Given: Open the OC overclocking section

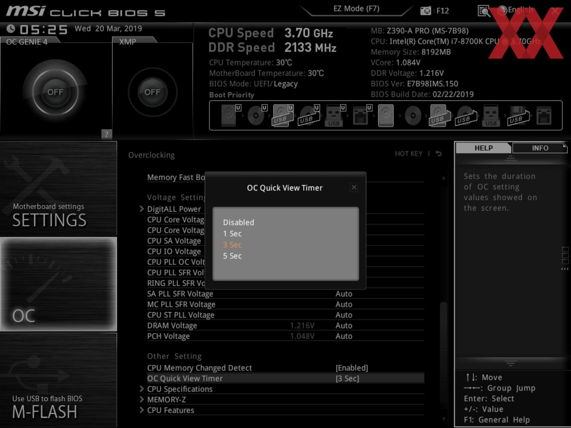Looking at the screenshot, I should [58, 284].
